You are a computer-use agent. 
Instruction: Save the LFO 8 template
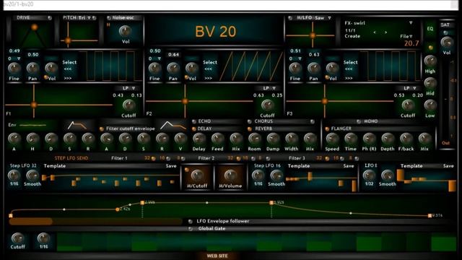pyautogui.click(x=448, y=166)
